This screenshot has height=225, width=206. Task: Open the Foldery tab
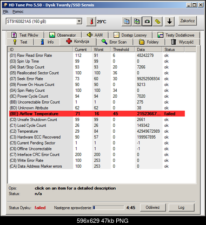pos(149,42)
